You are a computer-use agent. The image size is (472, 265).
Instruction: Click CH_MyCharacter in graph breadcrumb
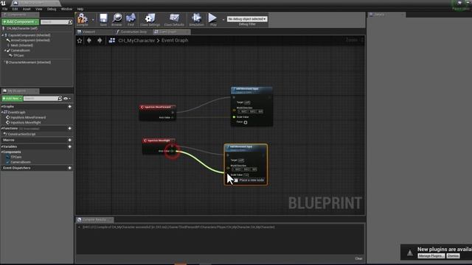[x=136, y=40]
